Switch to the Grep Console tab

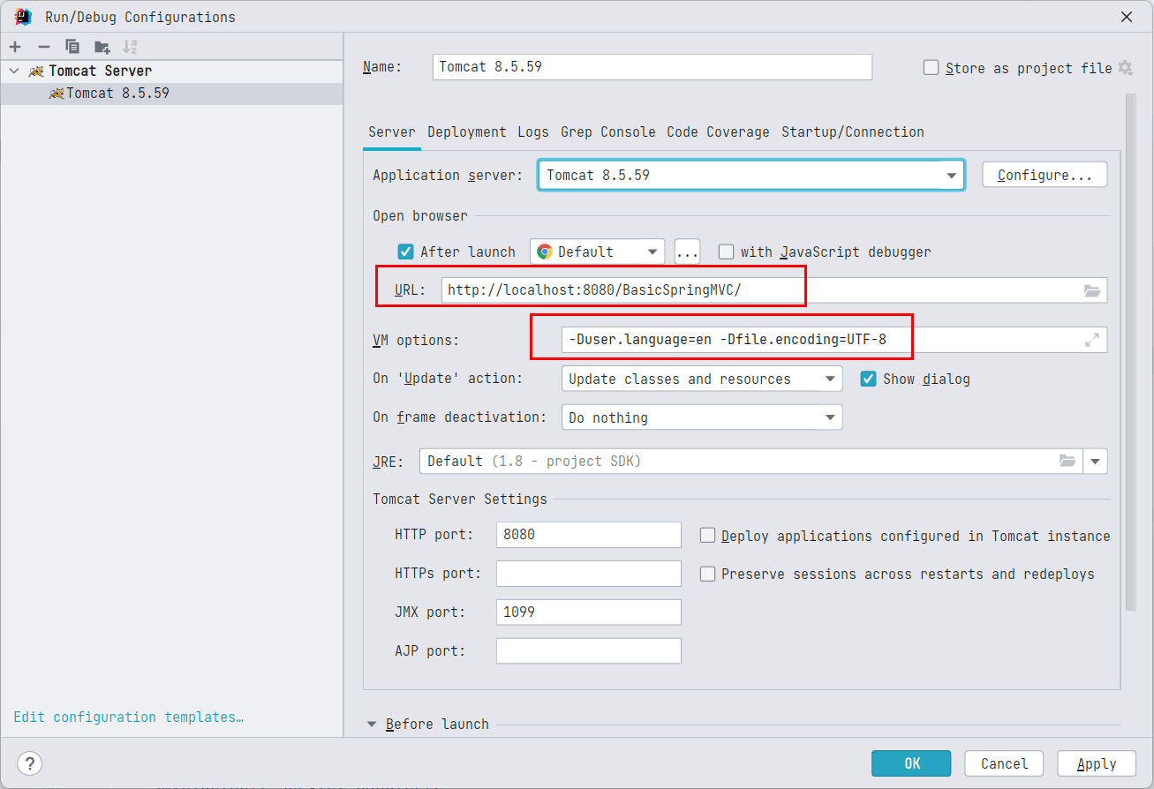tap(608, 131)
